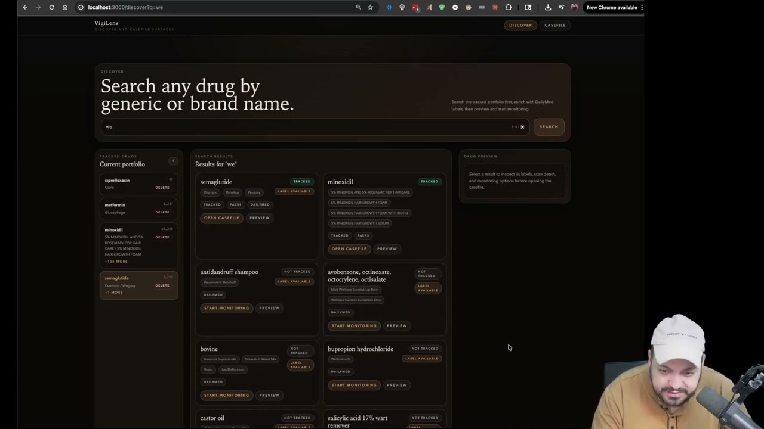This screenshot has height=429, width=764.
Task: Preview the bupropion hydrochloride result
Action: pos(397,385)
